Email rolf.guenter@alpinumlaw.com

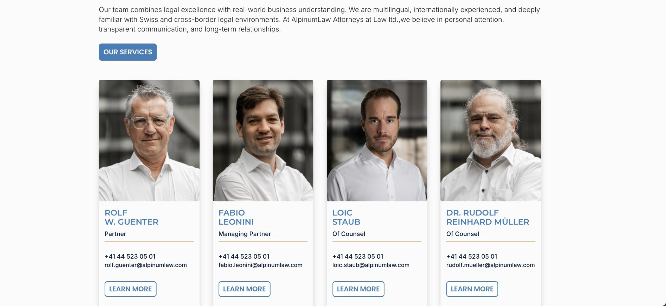click(146, 265)
